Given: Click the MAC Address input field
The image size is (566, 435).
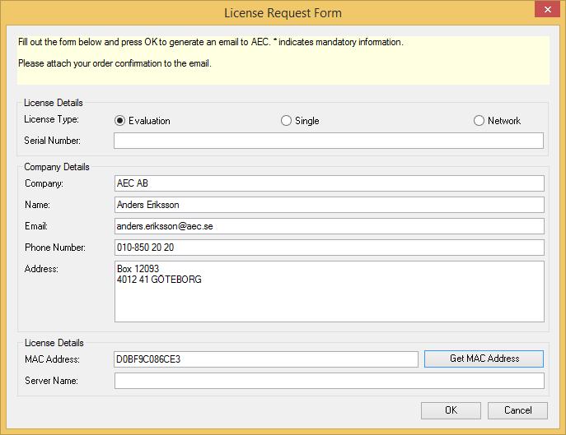Looking at the screenshot, I should (x=266, y=359).
